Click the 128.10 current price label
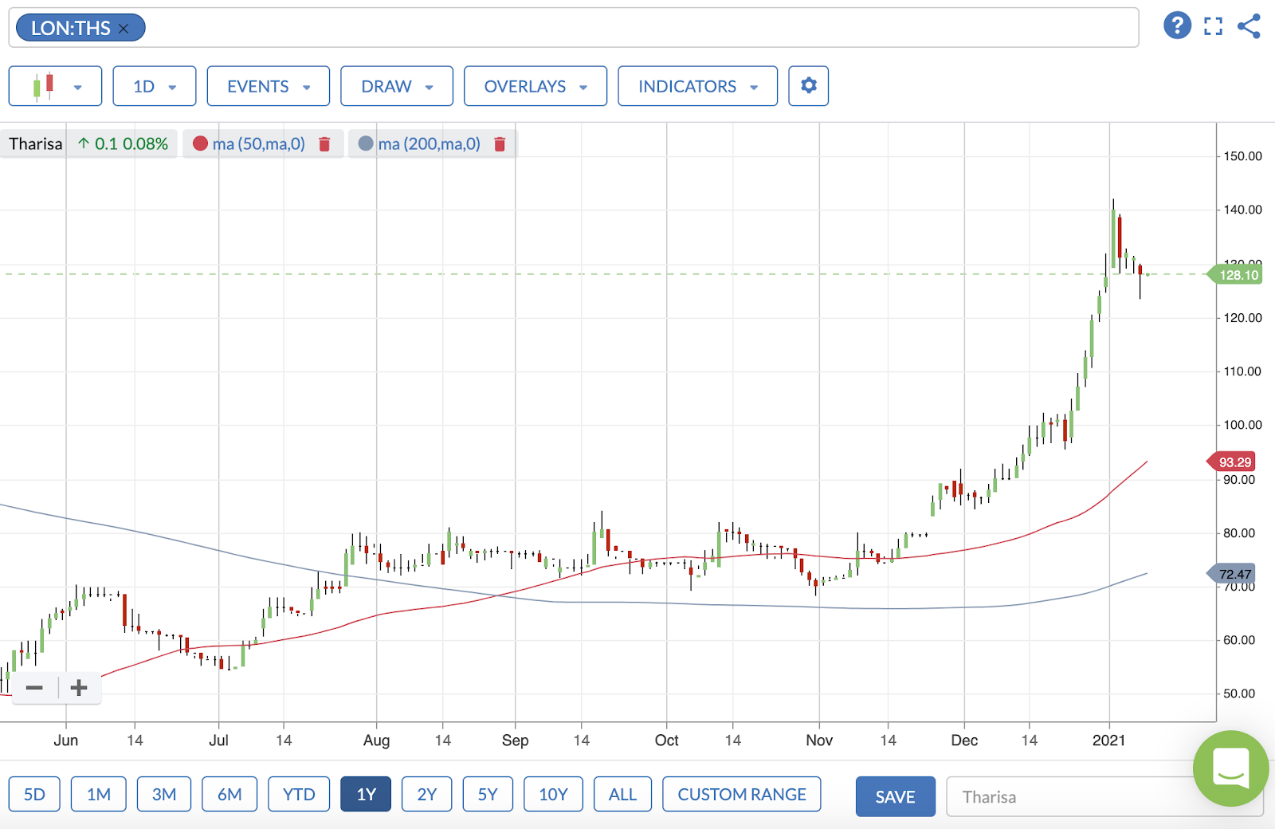The image size is (1275, 829). (x=1236, y=275)
